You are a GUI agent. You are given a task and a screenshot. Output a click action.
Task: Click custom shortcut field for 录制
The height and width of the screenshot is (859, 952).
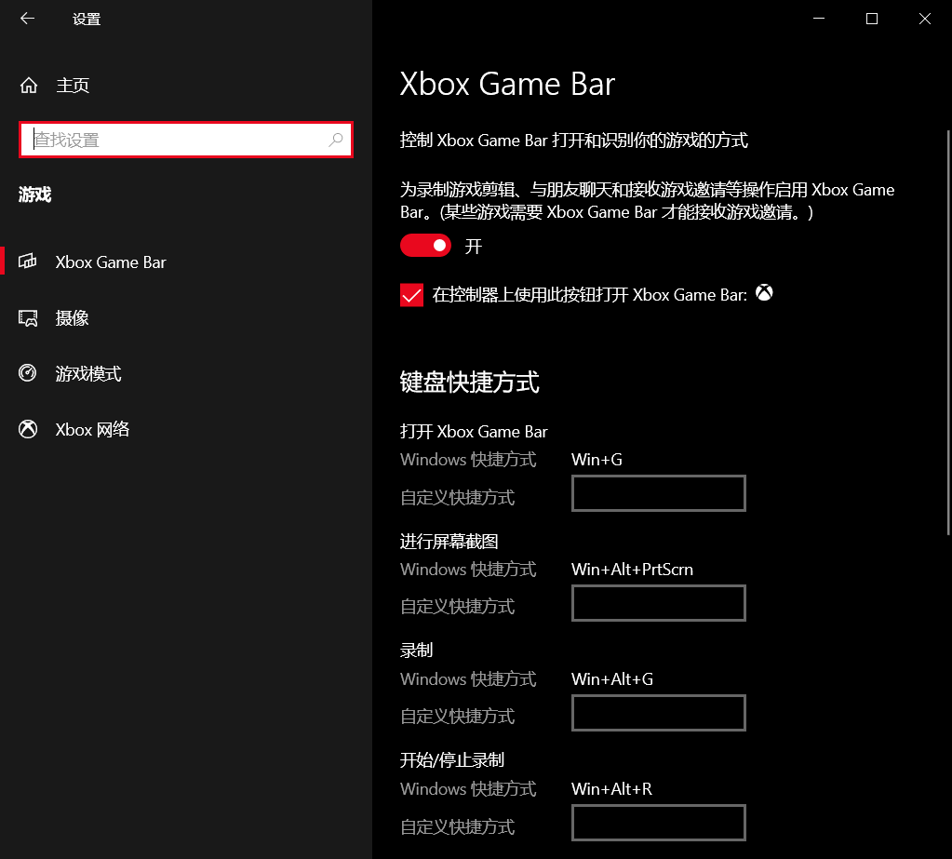[x=659, y=713]
